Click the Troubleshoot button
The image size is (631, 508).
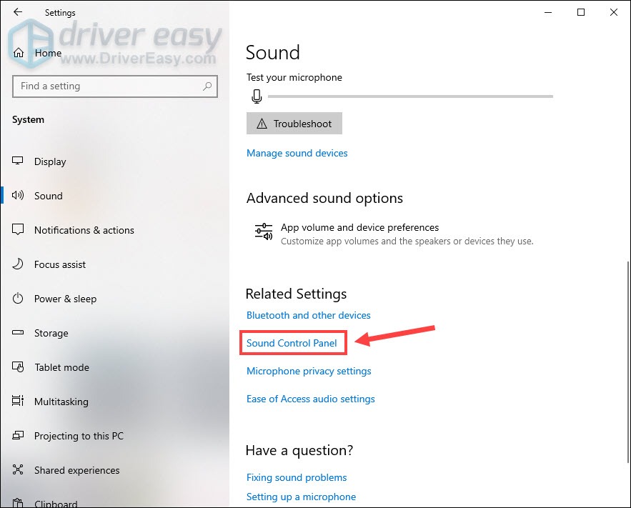(294, 123)
